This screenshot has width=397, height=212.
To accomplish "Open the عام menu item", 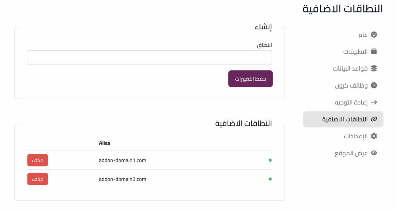I will pyautogui.click(x=363, y=35).
